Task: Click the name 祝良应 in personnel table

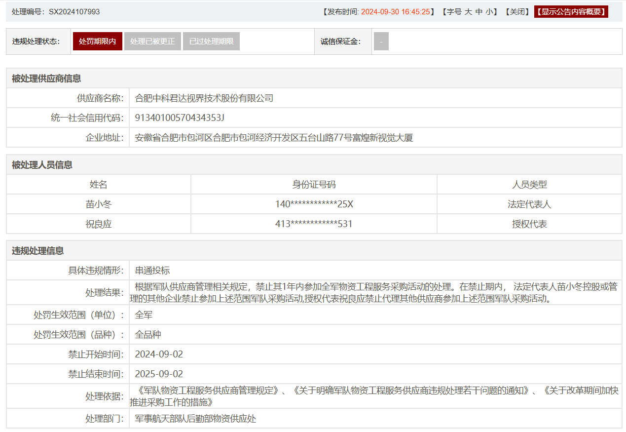Action: pos(99,224)
